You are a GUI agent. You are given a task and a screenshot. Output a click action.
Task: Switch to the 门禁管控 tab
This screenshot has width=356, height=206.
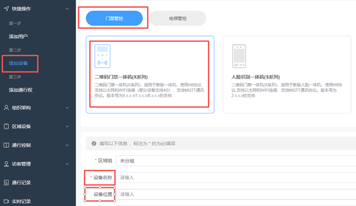114,18
